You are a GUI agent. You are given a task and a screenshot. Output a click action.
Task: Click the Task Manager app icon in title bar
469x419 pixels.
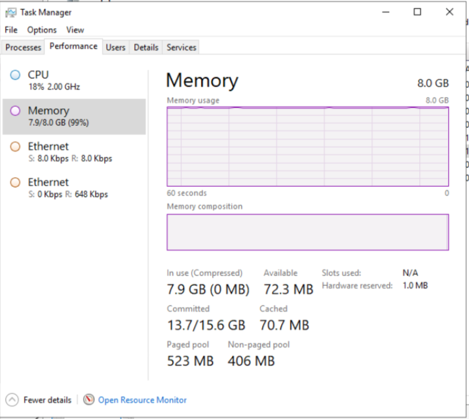pyautogui.click(x=10, y=12)
